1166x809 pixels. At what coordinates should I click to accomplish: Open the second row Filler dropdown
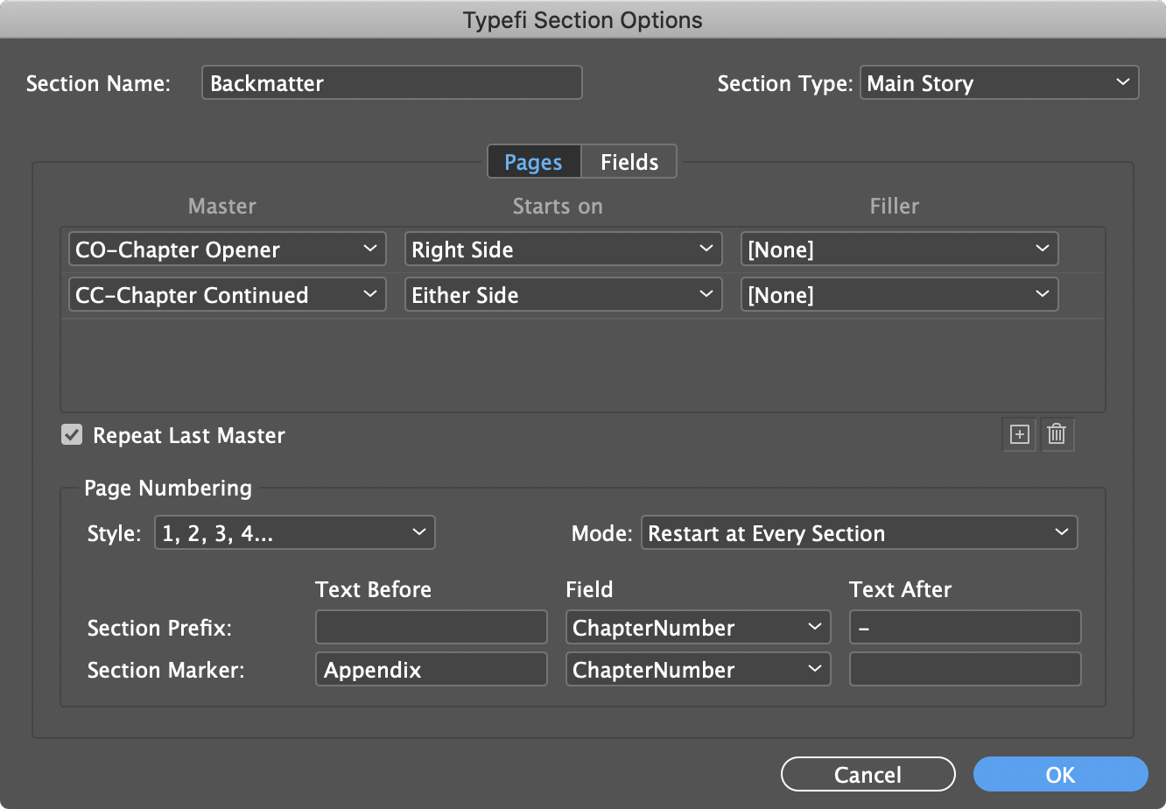(899, 295)
